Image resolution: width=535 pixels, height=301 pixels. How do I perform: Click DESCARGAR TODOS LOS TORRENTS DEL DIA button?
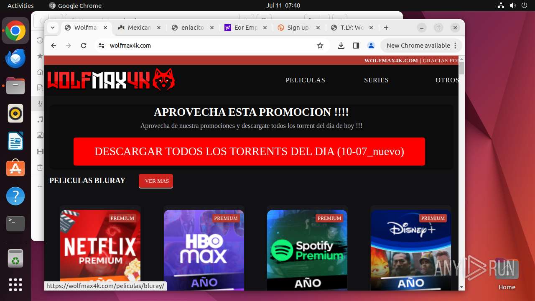click(x=249, y=151)
